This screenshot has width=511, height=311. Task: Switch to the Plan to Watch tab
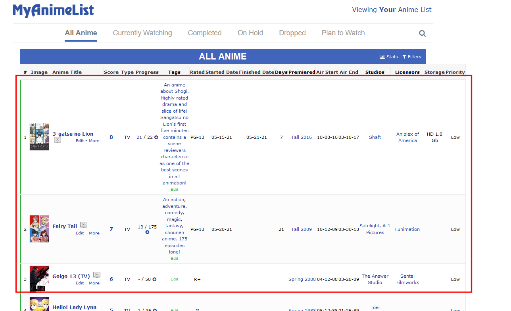pyautogui.click(x=343, y=33)
